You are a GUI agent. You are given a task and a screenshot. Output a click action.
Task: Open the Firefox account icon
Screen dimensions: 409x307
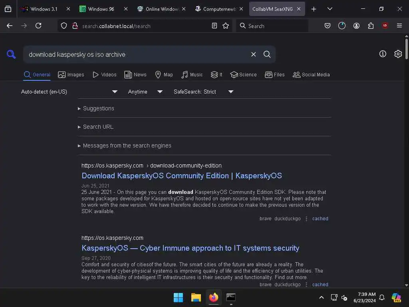[356, 26]
